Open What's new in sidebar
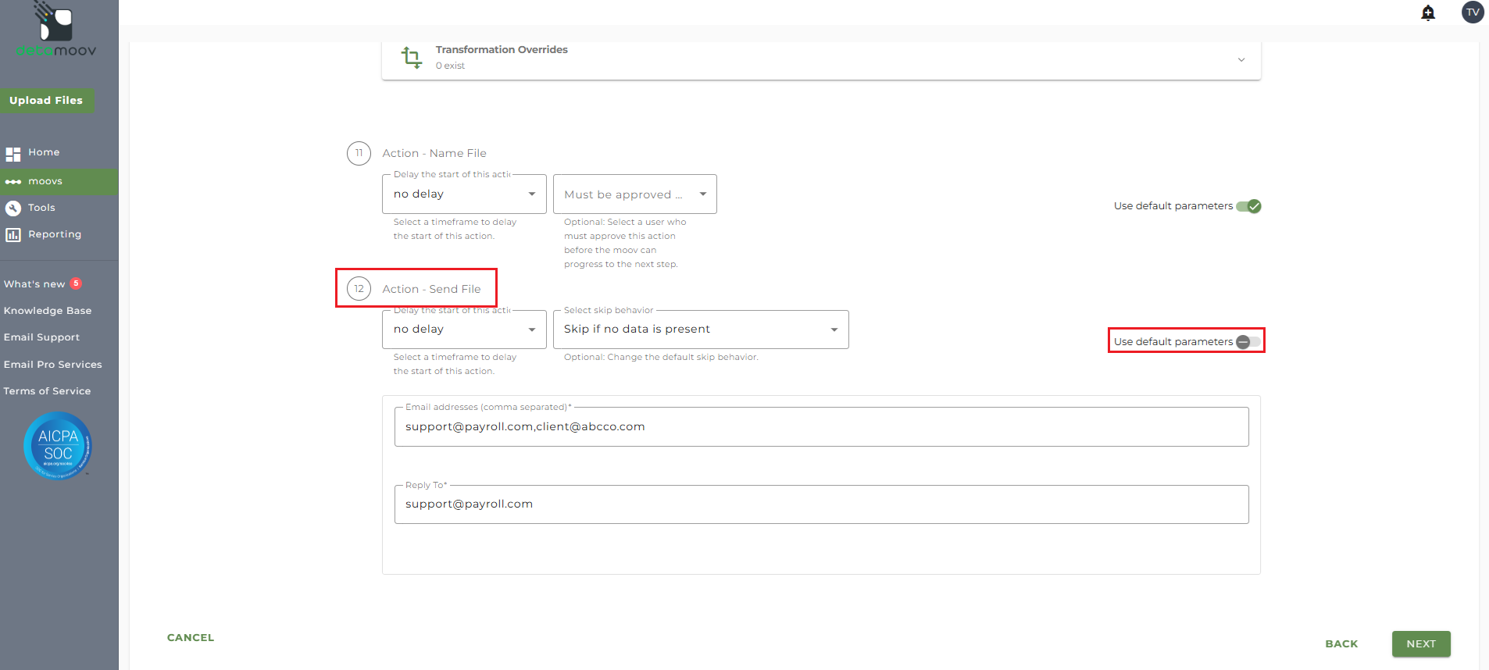Image resolution: width=1489 pixels, height=670 pixels. click(34, 284)
